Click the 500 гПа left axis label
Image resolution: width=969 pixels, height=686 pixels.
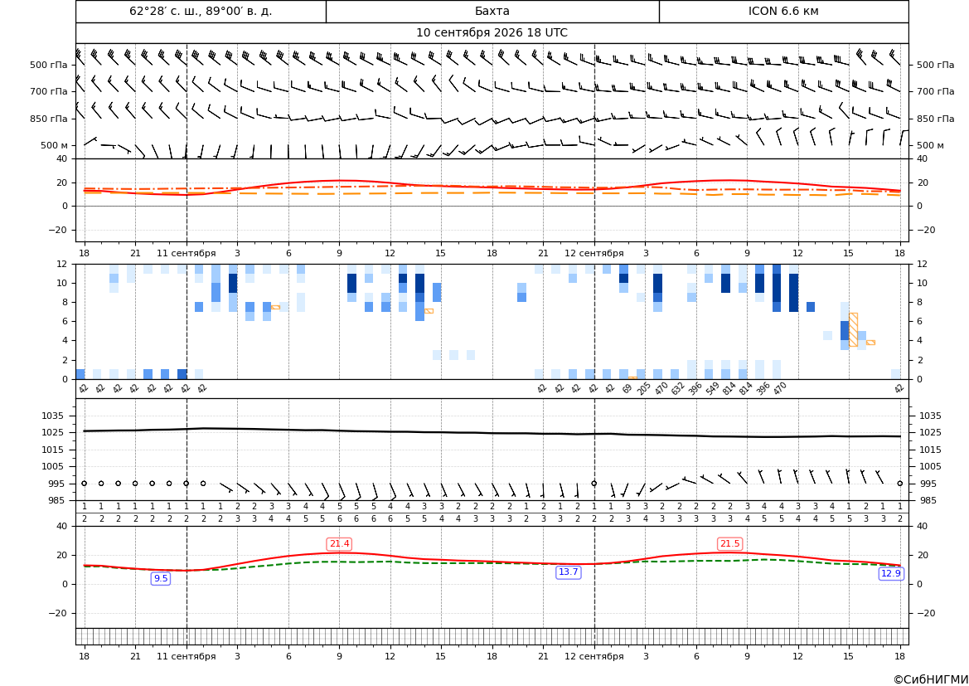[x=49, y=65]
